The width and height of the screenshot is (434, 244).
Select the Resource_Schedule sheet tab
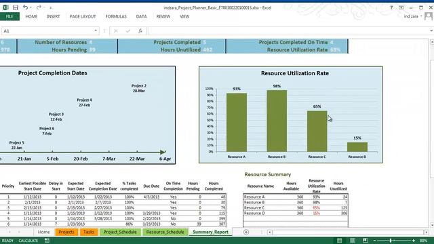click(x=165, y=232)
